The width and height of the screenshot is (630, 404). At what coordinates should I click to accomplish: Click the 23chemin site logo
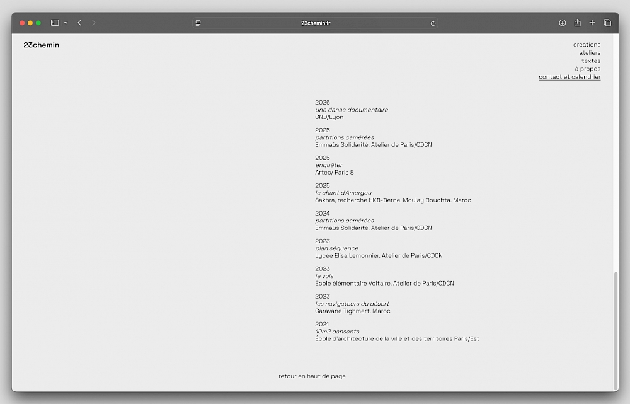pyautogui.click(x=42, y=45)
